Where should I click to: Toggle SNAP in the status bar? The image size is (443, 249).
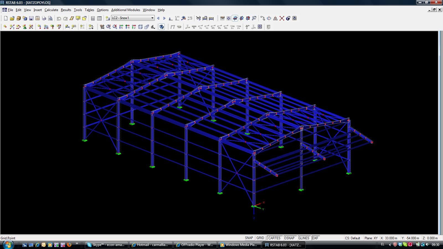click(x=249, y=238)
